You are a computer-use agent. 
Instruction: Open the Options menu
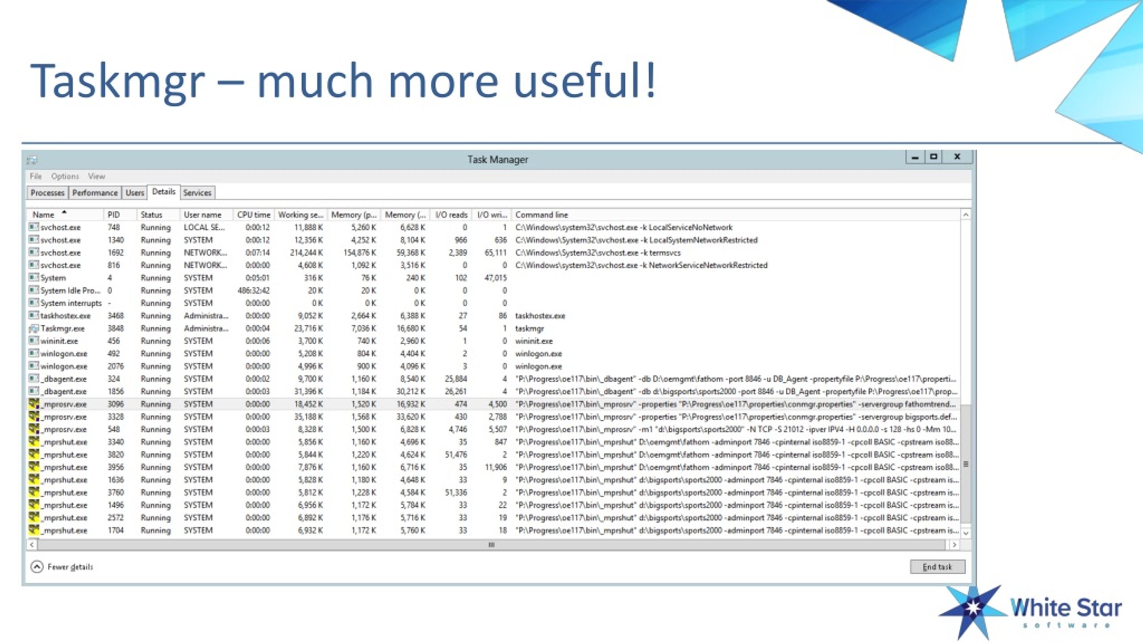click(65, 176)
